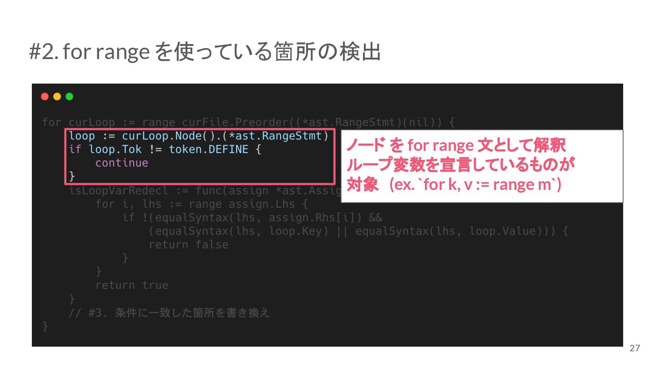The image size is (655, 368).
Task: Click the dimmed equalSyntax(lhs, loop.Key) line
Action: click(x=358, y=231)
